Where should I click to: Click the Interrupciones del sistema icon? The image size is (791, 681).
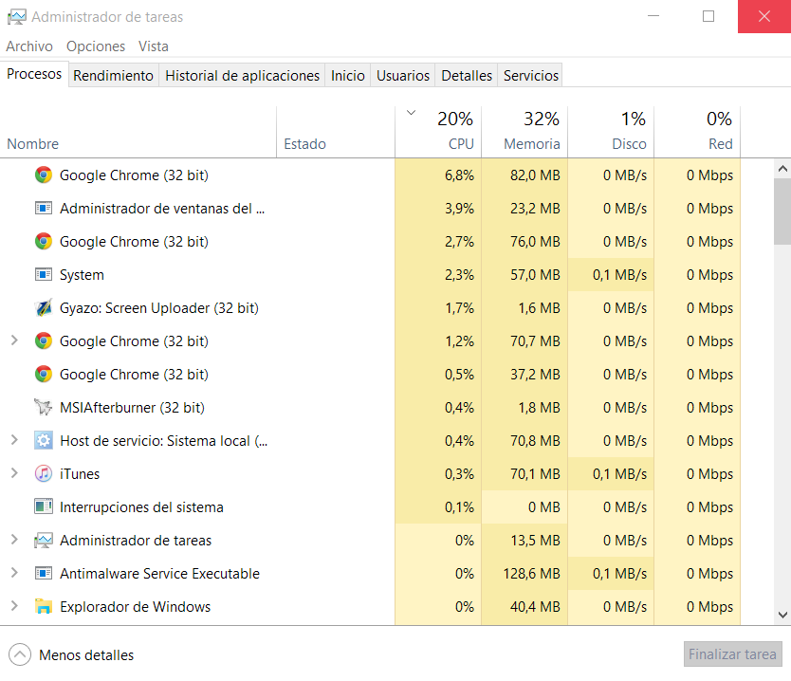pos(44,506)
